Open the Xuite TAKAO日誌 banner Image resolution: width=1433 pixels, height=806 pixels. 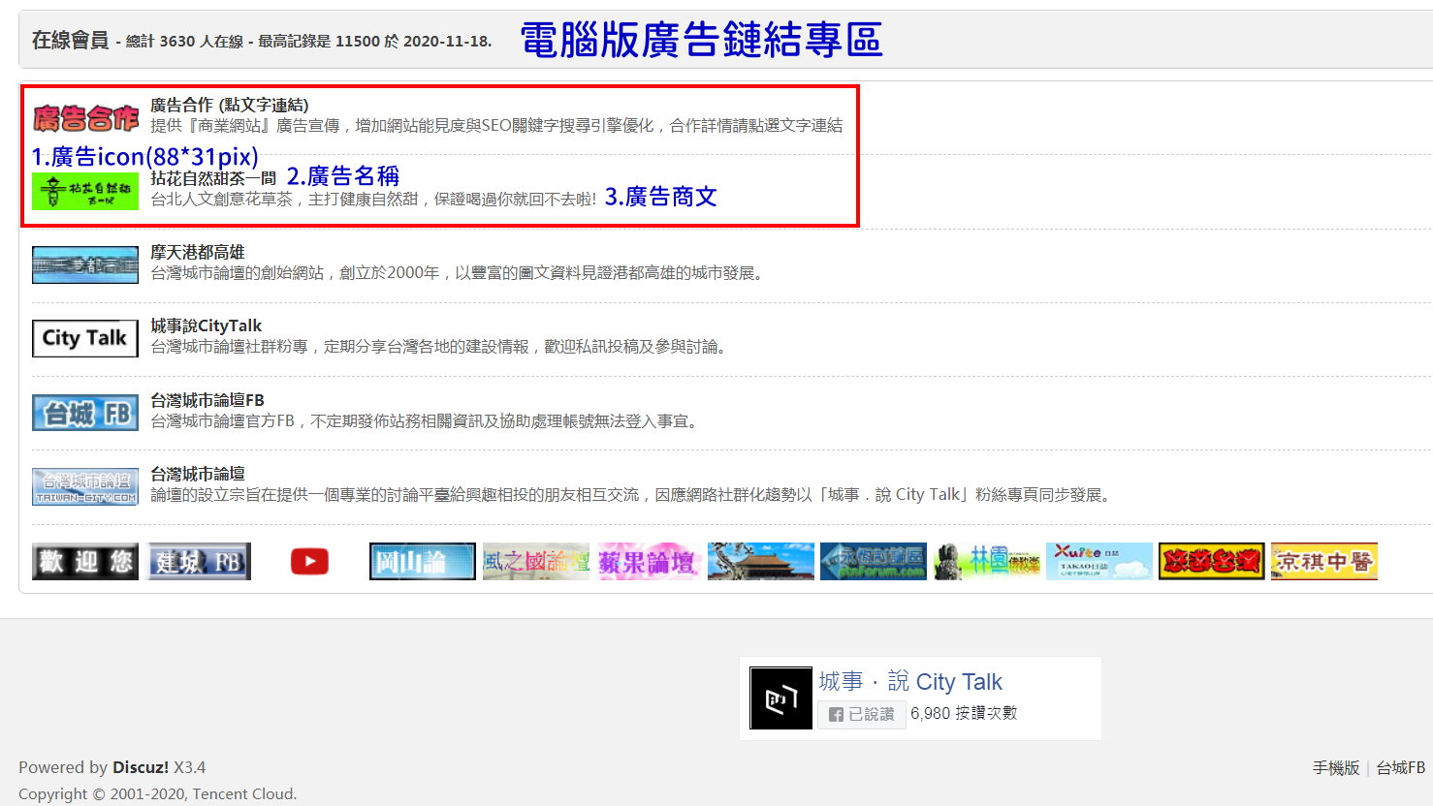pos(1099,562)
